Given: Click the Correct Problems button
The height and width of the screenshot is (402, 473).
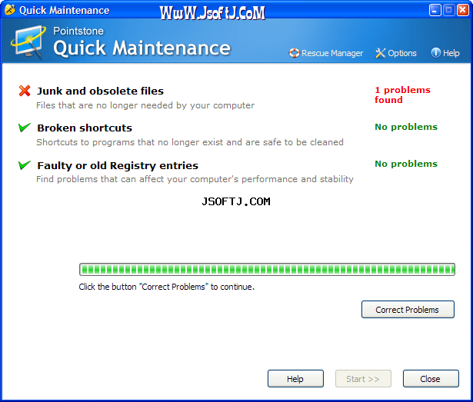Looking at the screenshot, I should point(408,310).
